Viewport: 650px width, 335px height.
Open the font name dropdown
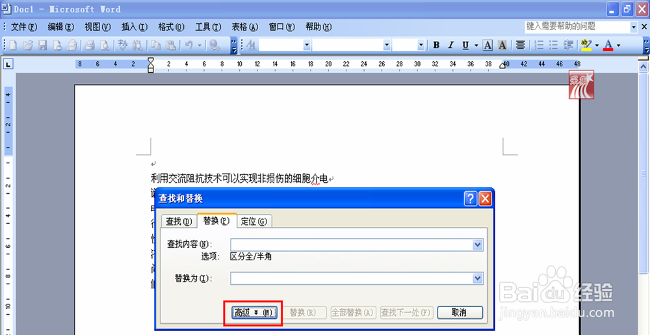click(x=387, y=45)
